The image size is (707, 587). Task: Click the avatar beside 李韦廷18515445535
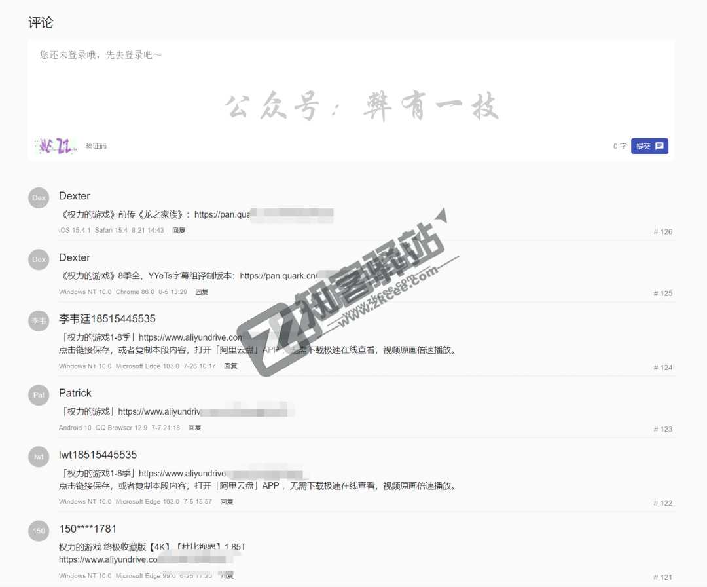[38, 320]
